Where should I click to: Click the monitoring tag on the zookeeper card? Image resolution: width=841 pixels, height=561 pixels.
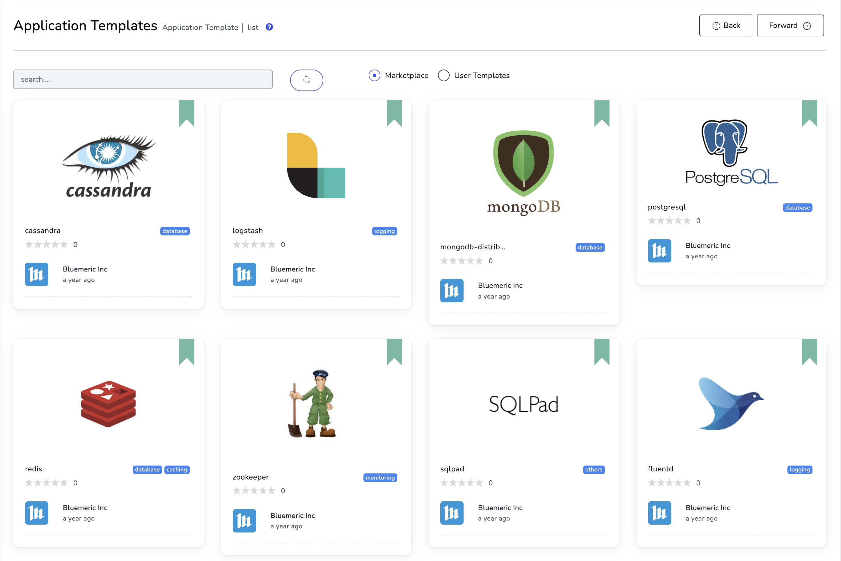[x=380, y=477]
